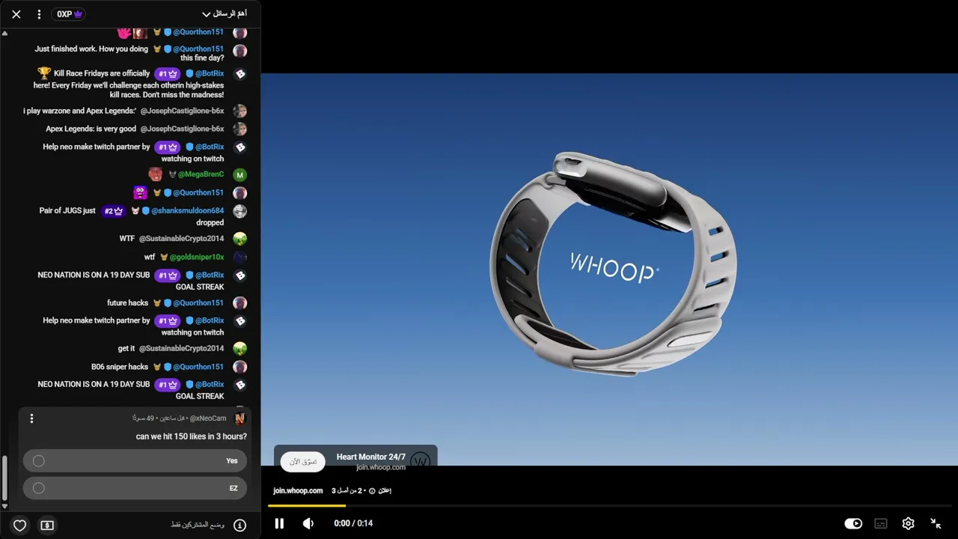Click the trophy emoji in Kill Race message
The width and height of the screenshot is (958, 539).
click(44, 73)
